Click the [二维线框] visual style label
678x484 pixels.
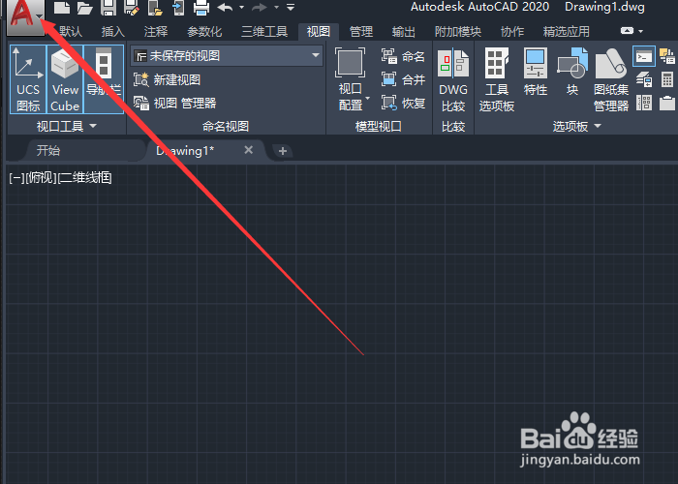(85, 177)
